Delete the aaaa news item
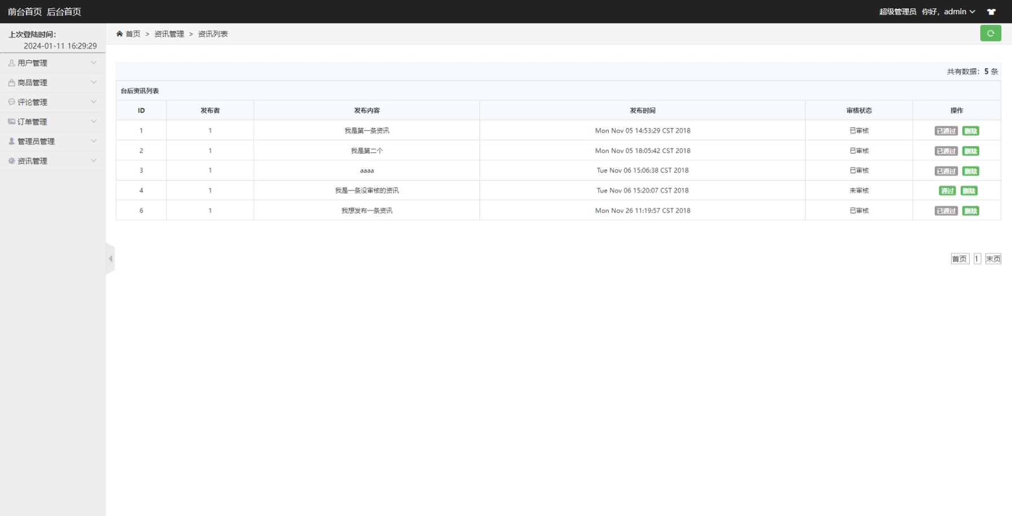 click(x=970, y=171)
